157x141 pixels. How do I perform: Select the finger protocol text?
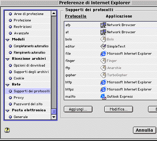pyautogui.click(x=70, y=61)
